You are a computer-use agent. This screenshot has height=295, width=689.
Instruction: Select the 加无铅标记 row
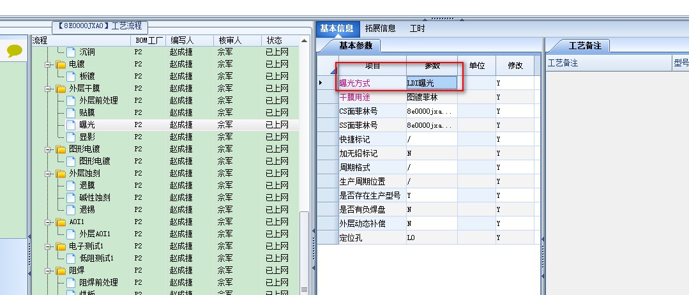pyautogui.click(x=428, y=153)
